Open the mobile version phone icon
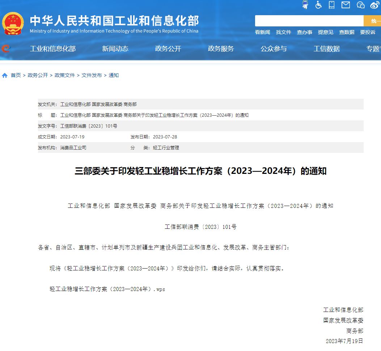Image resolution: width=381 pixels, height=351 pixels. (x=331, y=5)
